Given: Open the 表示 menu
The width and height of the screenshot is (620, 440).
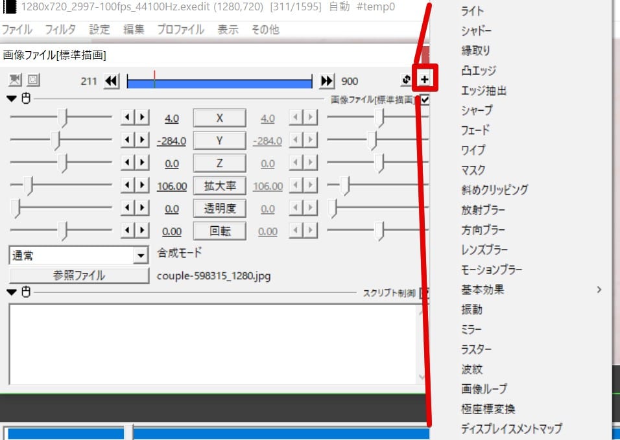Looking at the screenshot, I should pos(228,29).
